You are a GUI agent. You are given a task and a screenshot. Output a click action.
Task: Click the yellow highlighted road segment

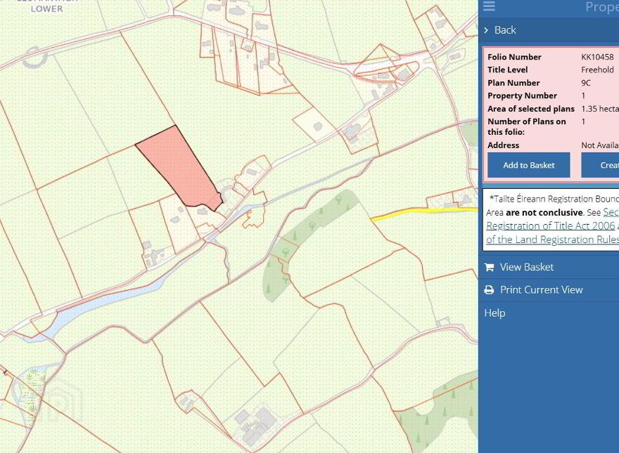pos(423,213)
